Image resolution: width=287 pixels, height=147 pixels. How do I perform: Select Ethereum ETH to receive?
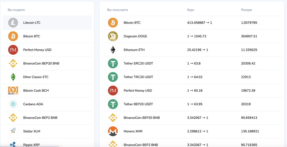tap(192, 50)
